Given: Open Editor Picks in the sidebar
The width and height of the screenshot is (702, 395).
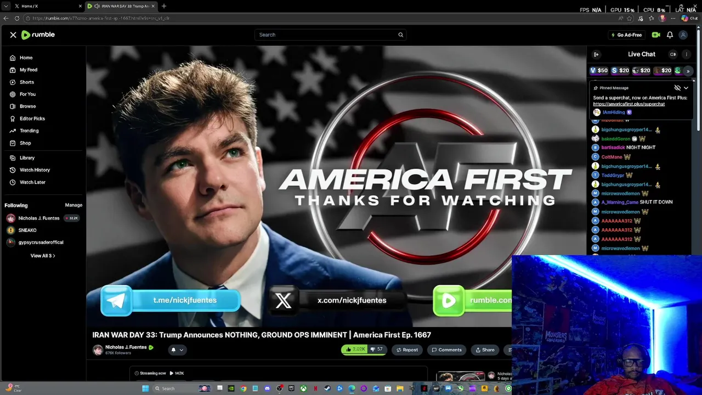Looking at the screenshot, I should pyautogui.click(x=32, y=119).
